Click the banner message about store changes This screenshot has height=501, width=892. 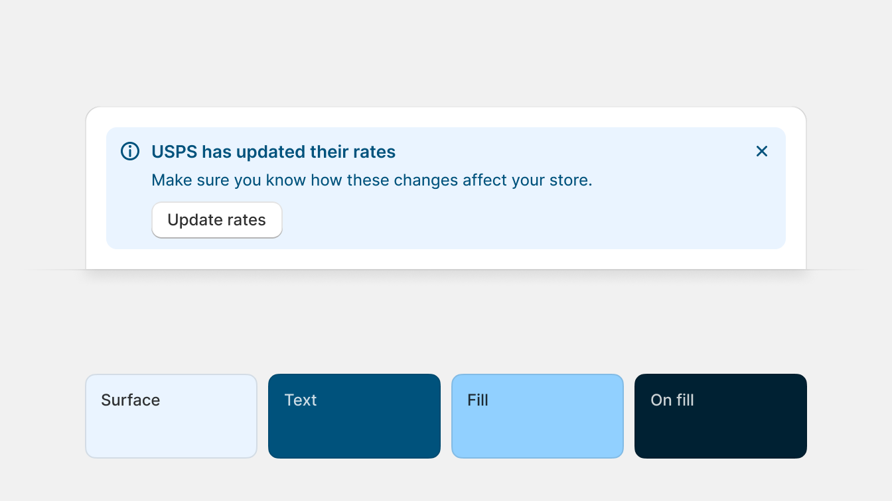point(372,180)
